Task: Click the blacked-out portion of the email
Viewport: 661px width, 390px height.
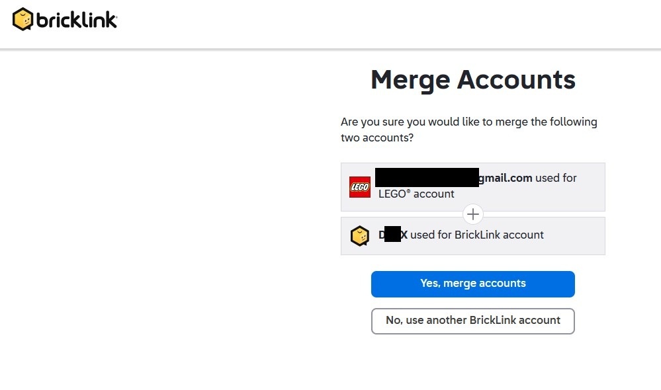Action: pos(426,177)
